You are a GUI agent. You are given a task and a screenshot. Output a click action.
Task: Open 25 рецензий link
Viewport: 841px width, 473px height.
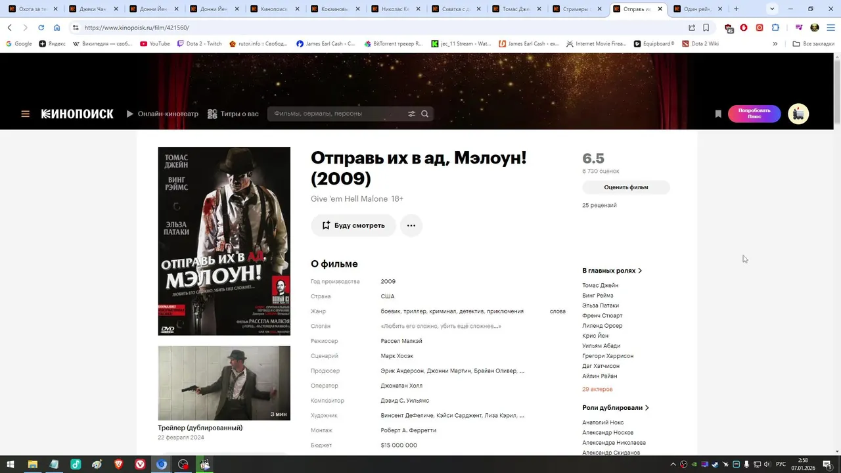[599, 205]
